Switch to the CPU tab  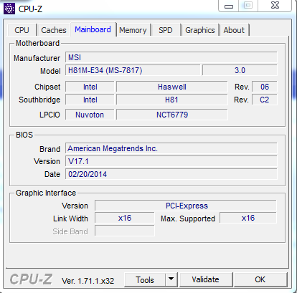pyautogui.click(x=22, y=30)
